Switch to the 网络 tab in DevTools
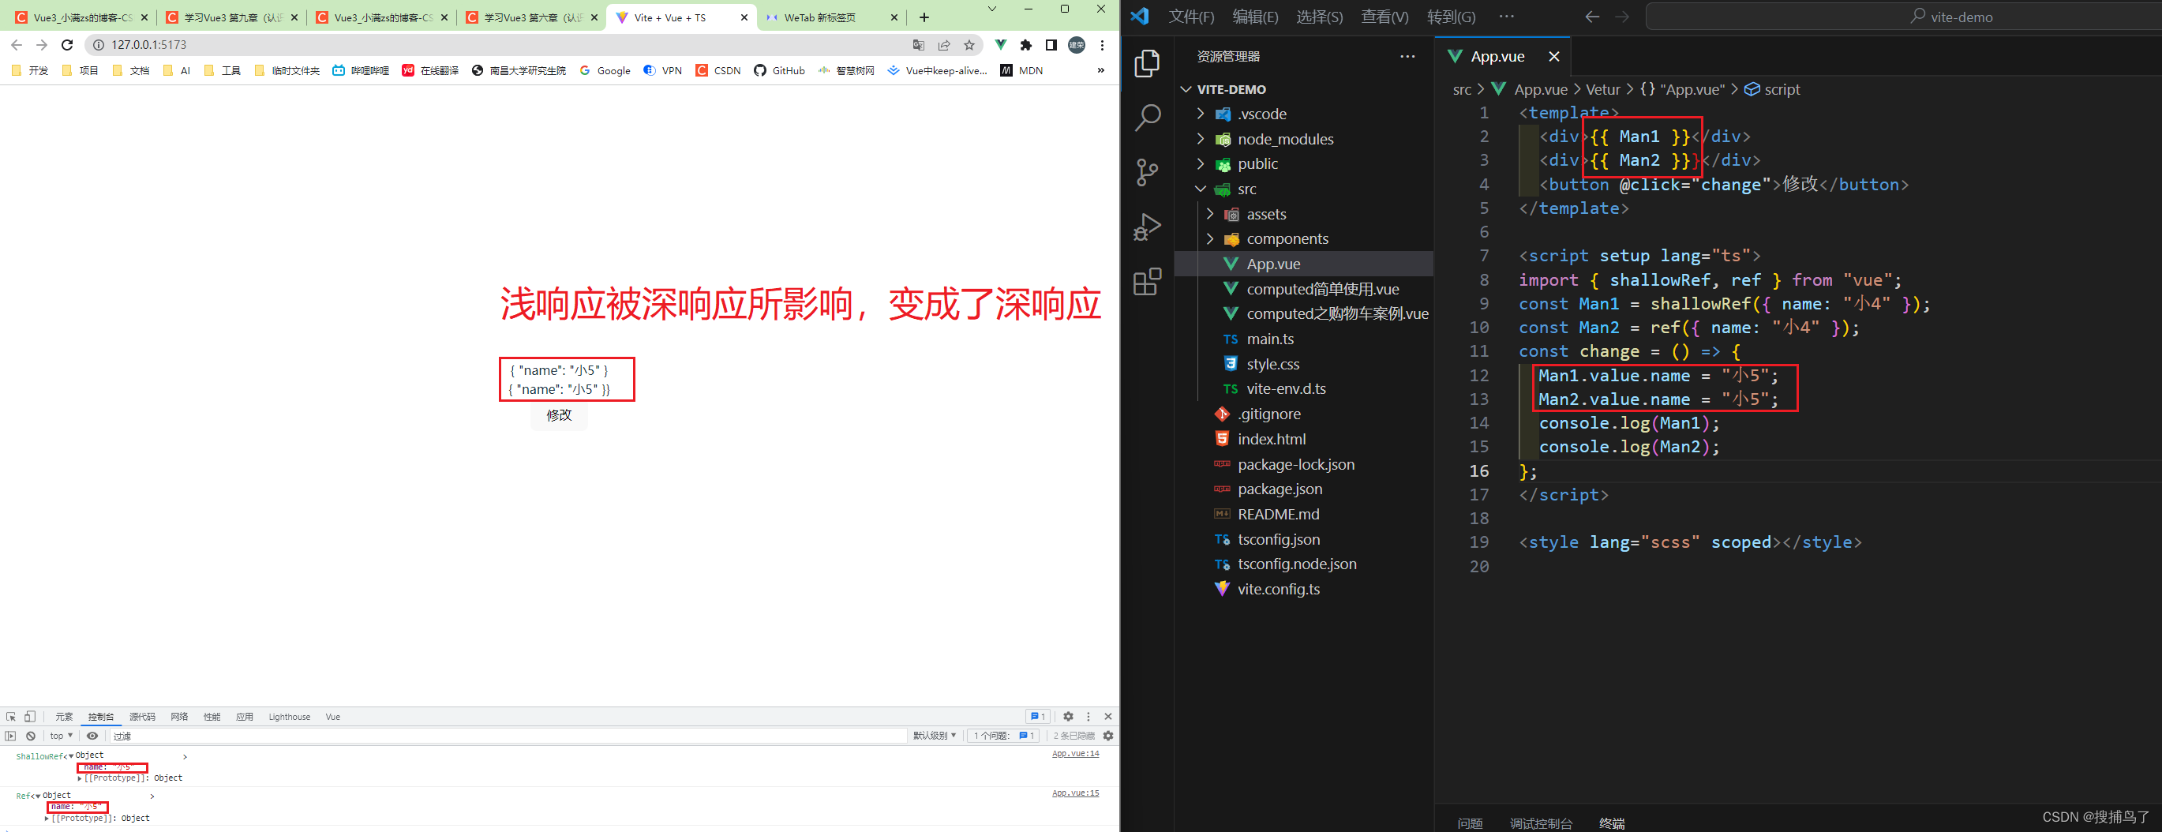 [x=178, y=716]
